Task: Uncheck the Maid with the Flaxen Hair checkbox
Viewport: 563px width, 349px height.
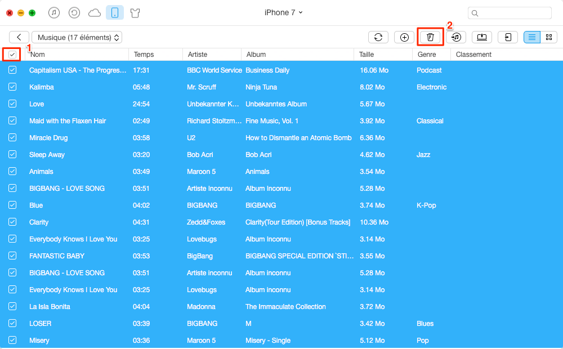Action: coord(12,120)
